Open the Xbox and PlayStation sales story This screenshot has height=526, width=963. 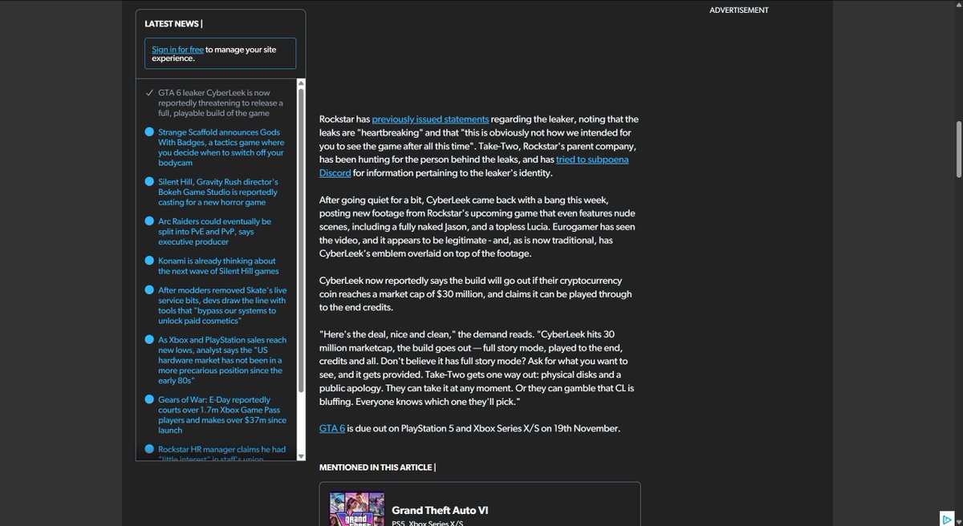222,360
